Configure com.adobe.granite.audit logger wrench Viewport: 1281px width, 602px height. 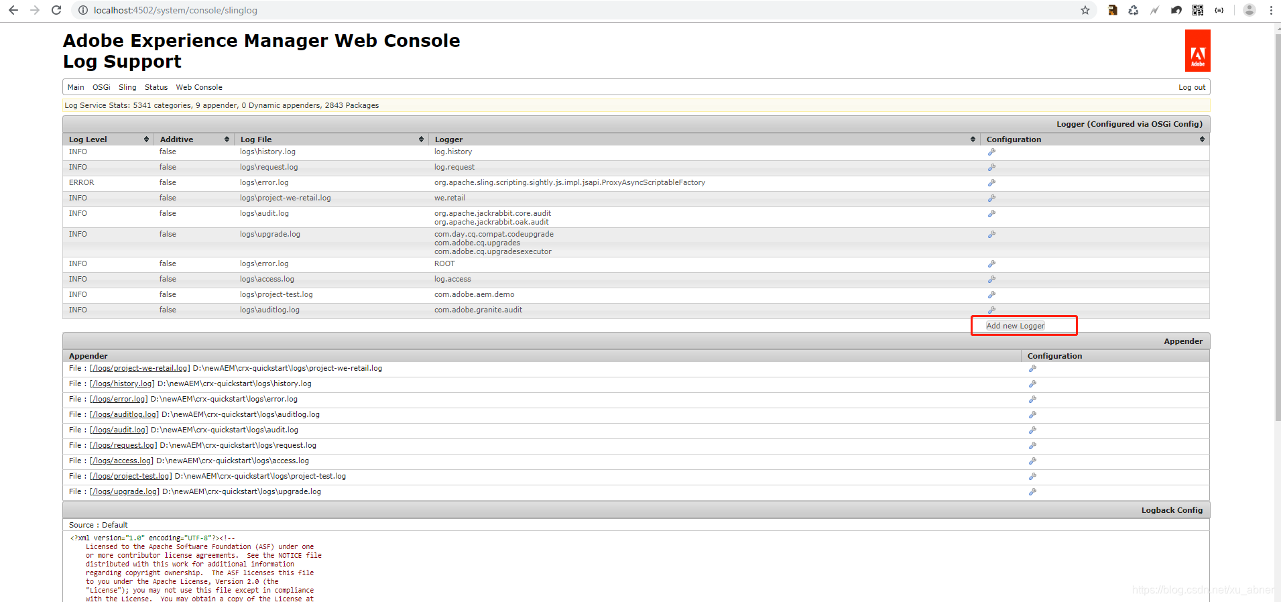point(991,310)
